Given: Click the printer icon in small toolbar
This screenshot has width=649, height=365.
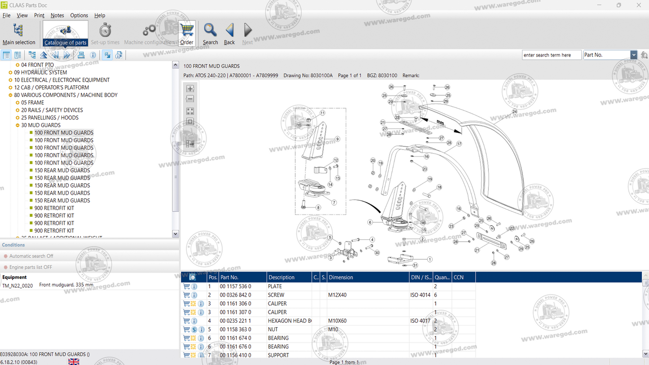Looking at the screenshot, I should coord(81,55).
